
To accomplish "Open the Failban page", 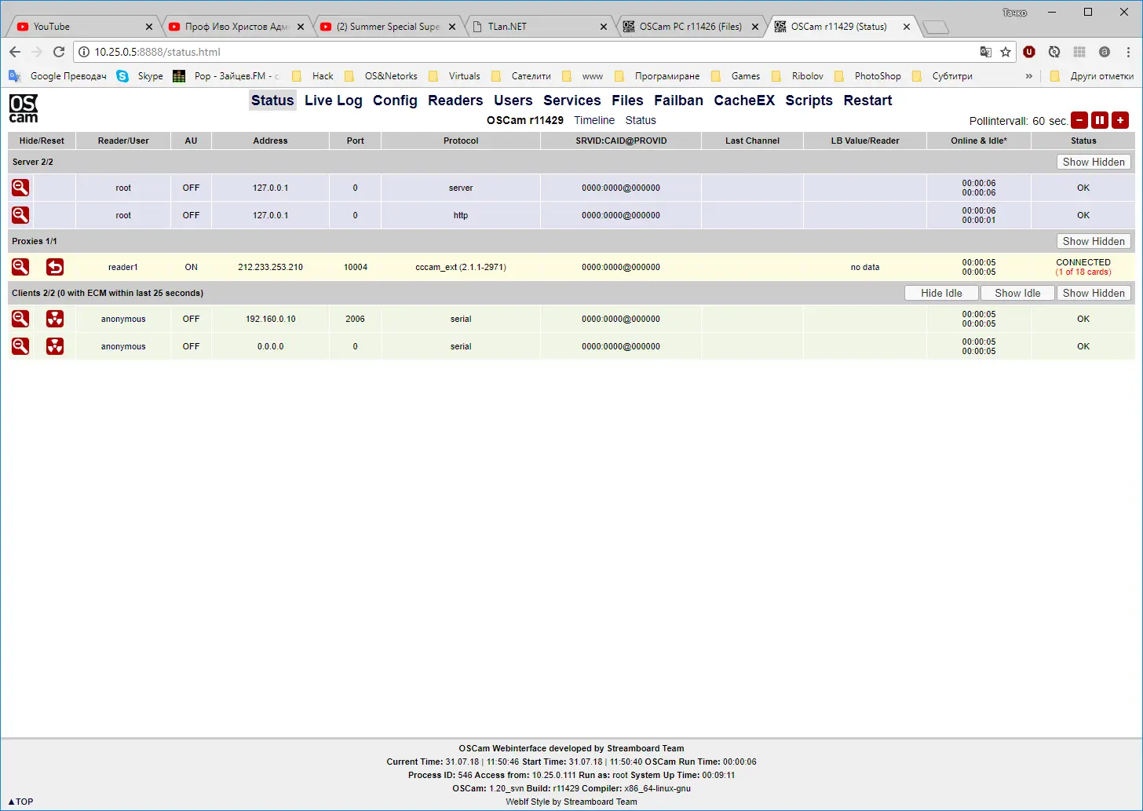I will 679,100.
